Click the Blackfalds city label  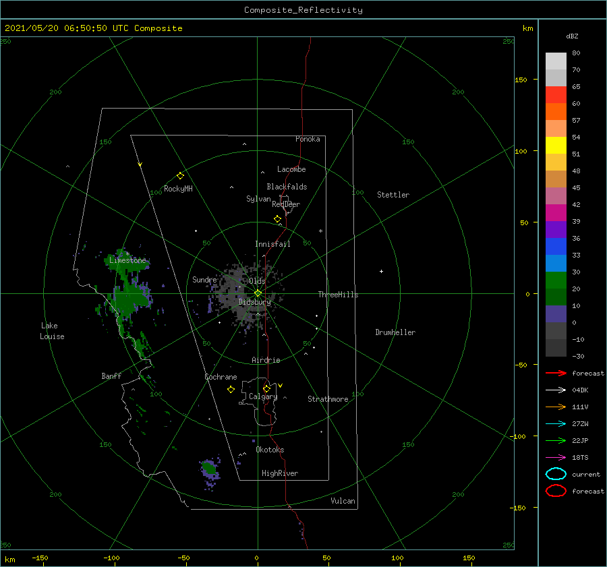(x=287, y=187)
